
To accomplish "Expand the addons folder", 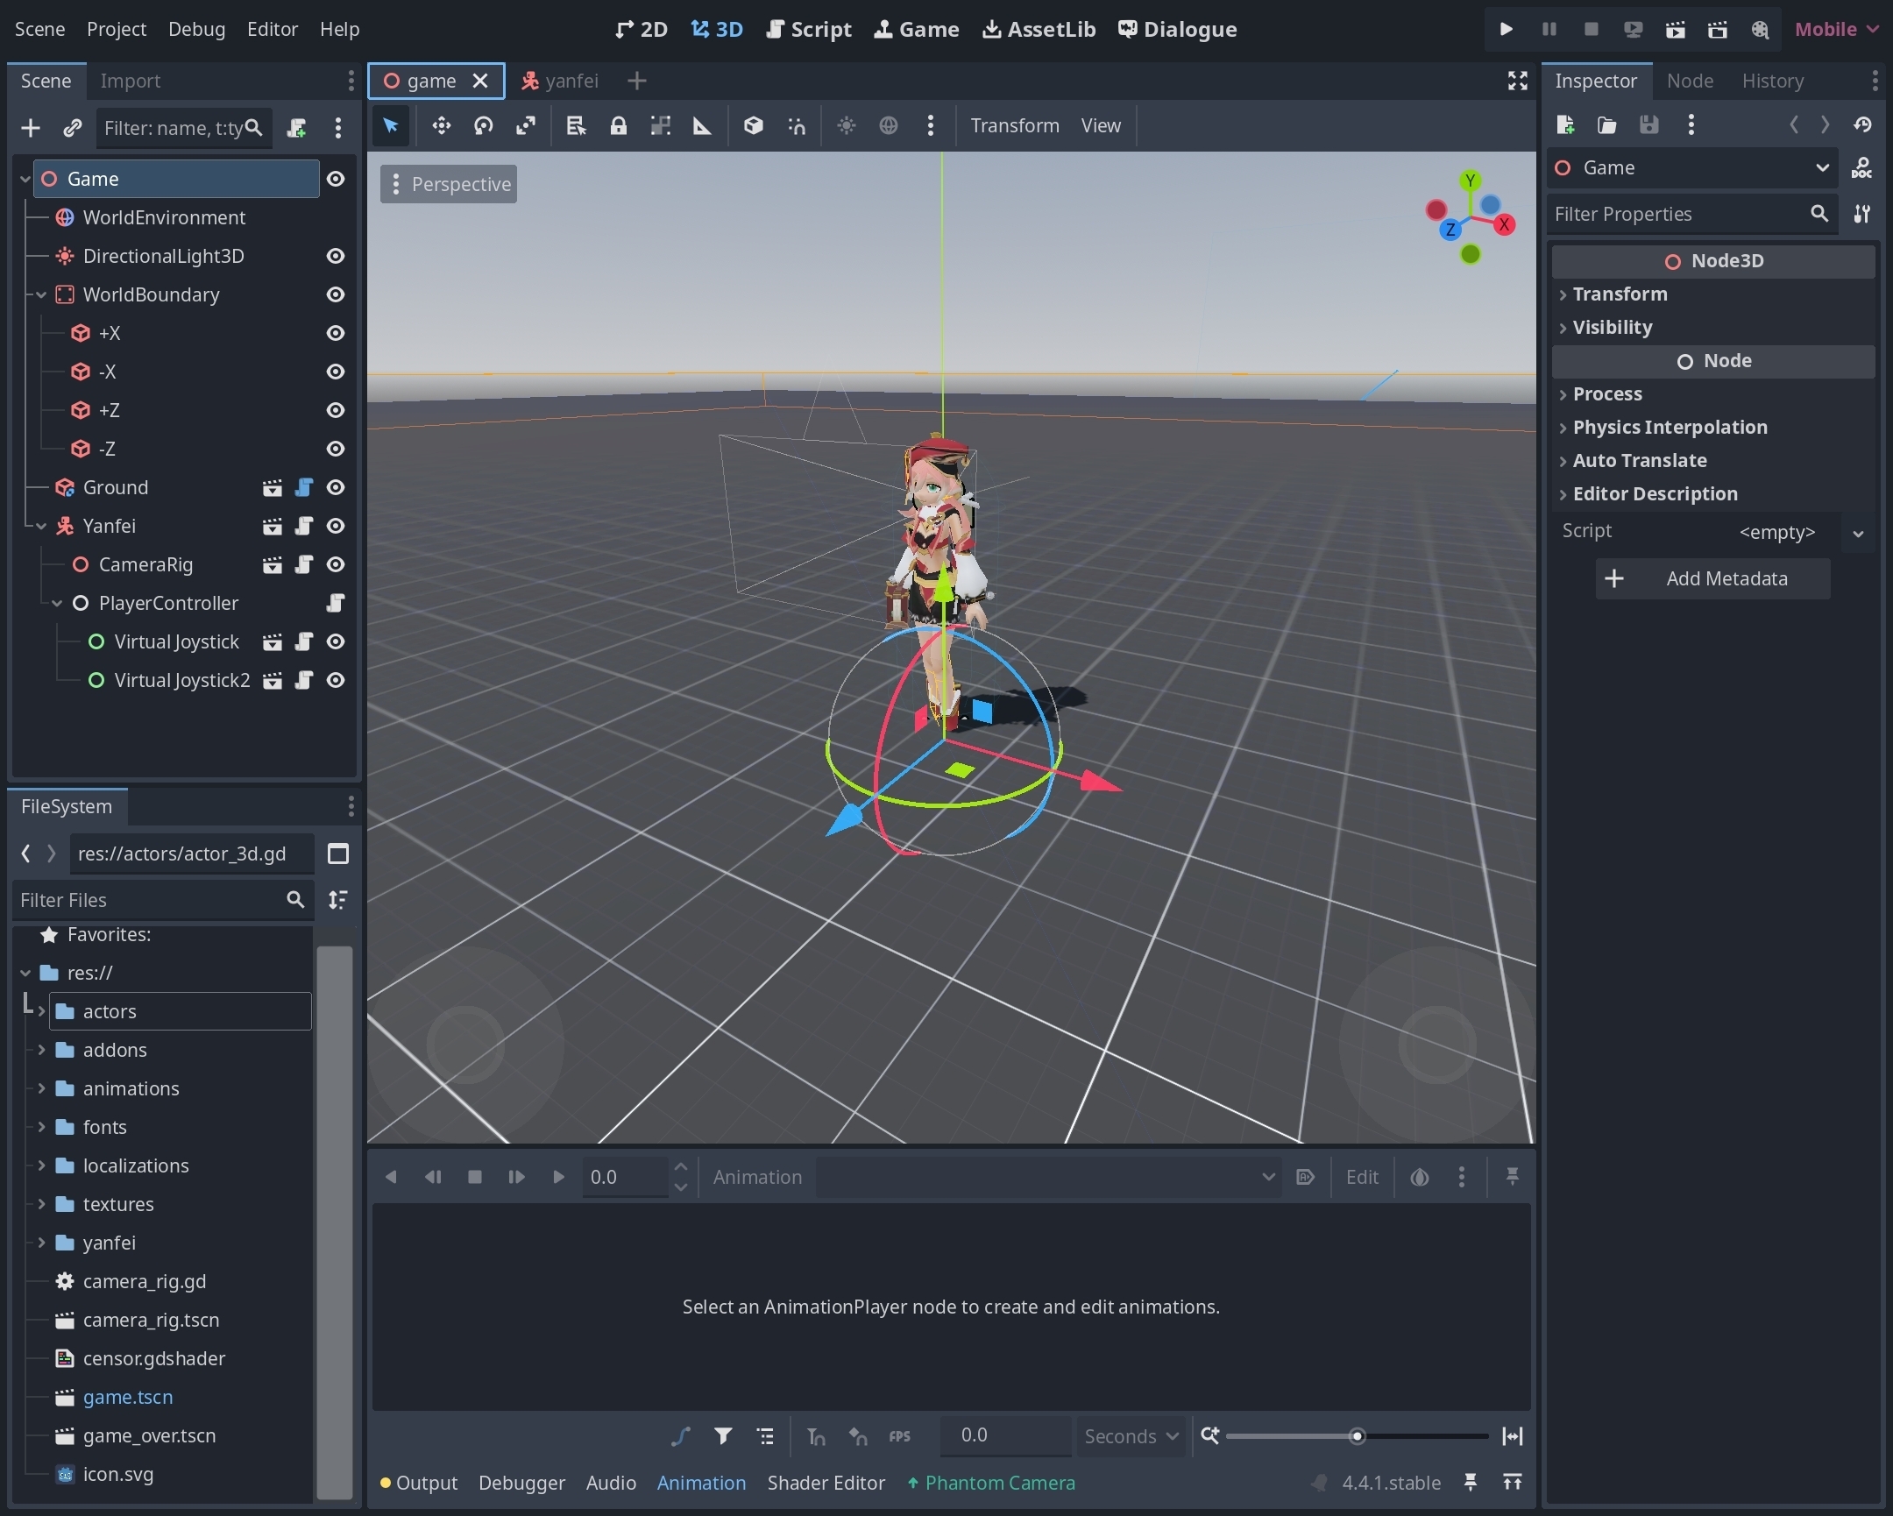I will point(41,1050).
